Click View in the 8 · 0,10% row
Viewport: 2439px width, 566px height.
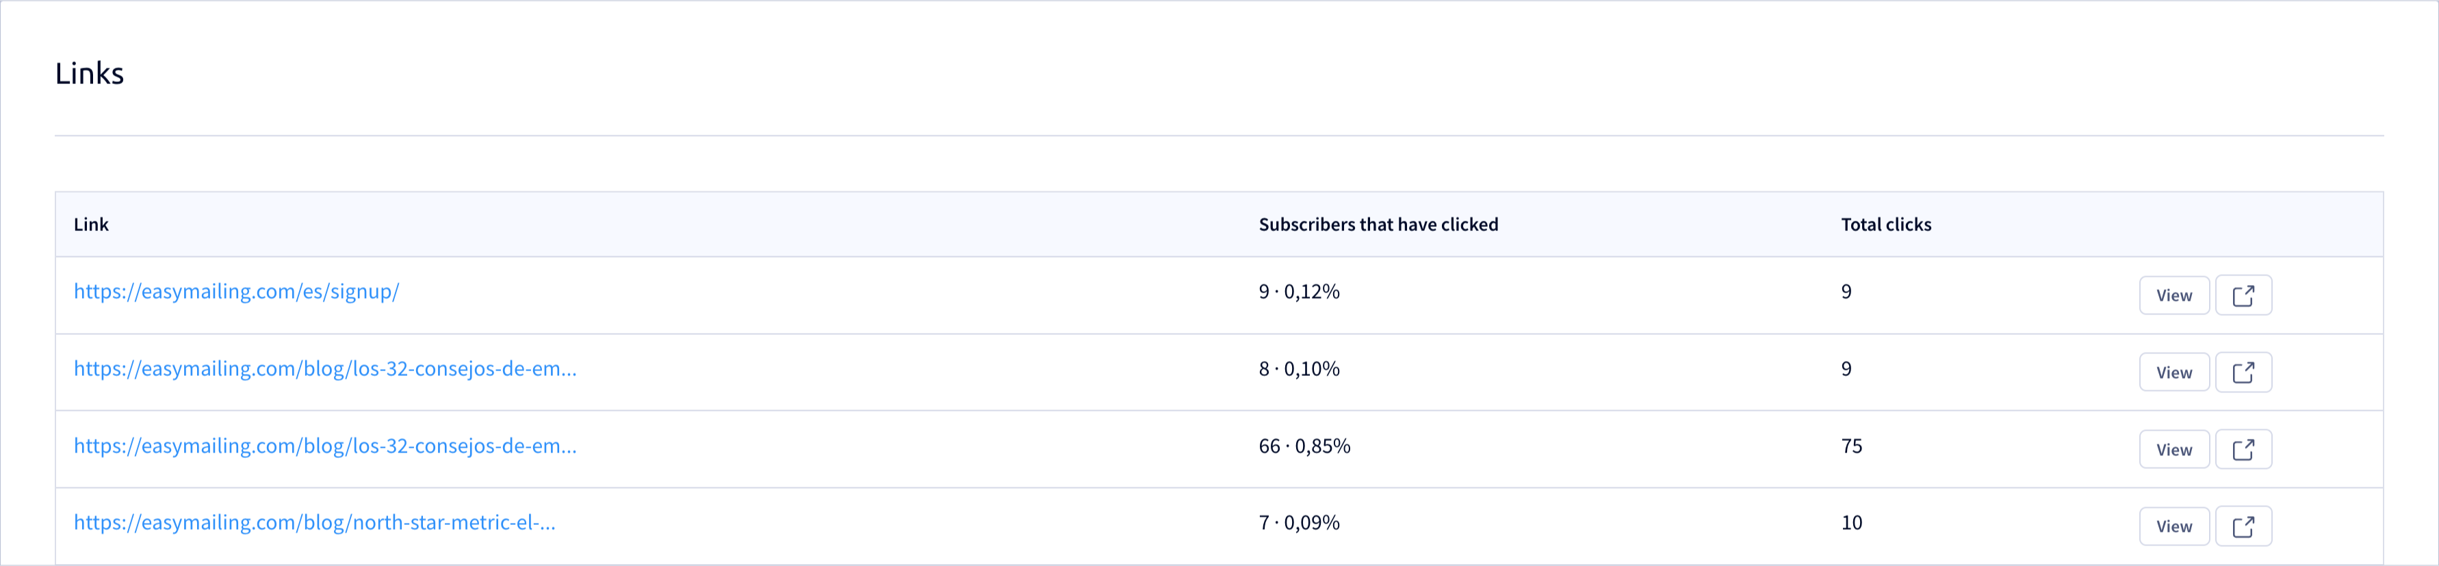click(x=2174, y=372)
